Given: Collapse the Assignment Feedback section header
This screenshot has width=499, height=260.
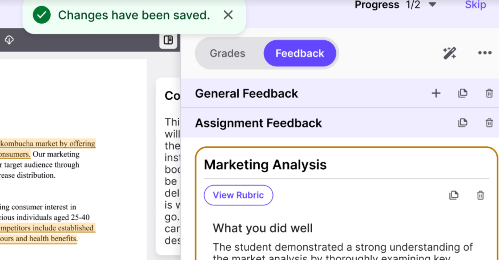Looking at the screenshot, I should 259,123.
